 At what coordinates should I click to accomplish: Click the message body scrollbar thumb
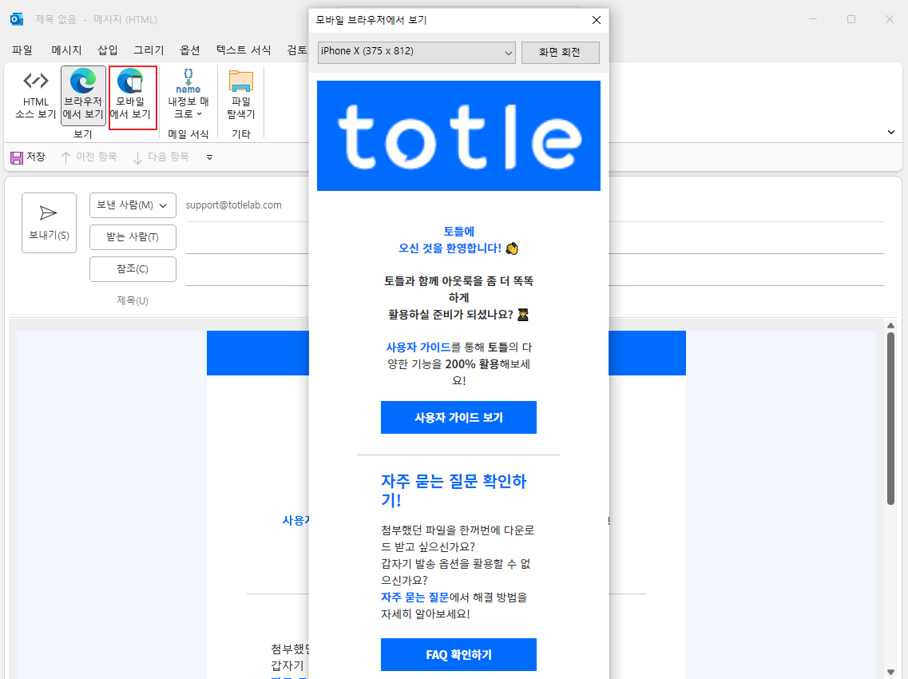point(890,419)
